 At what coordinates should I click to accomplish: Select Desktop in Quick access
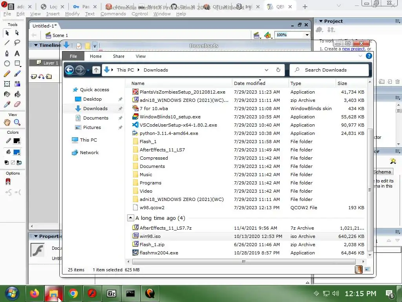(x=92, y=99)
